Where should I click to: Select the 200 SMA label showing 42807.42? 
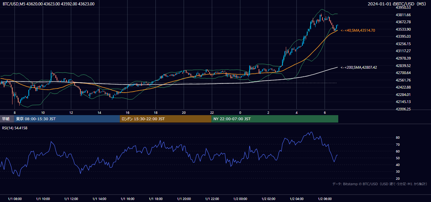[x=359, y=67]
